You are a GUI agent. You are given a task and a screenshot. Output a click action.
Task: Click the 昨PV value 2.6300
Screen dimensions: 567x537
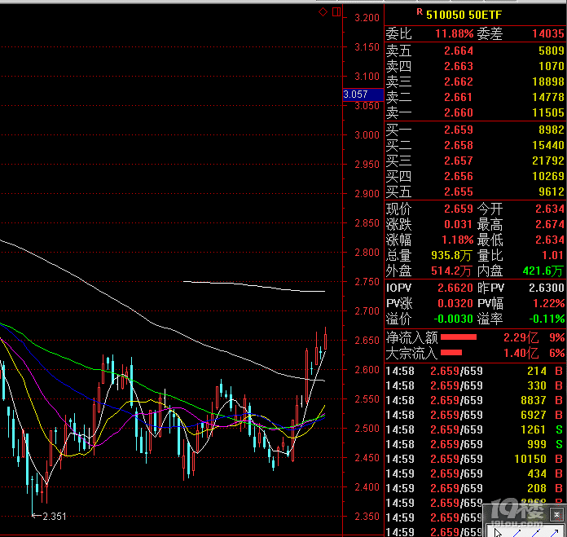[x=547, y=288]
